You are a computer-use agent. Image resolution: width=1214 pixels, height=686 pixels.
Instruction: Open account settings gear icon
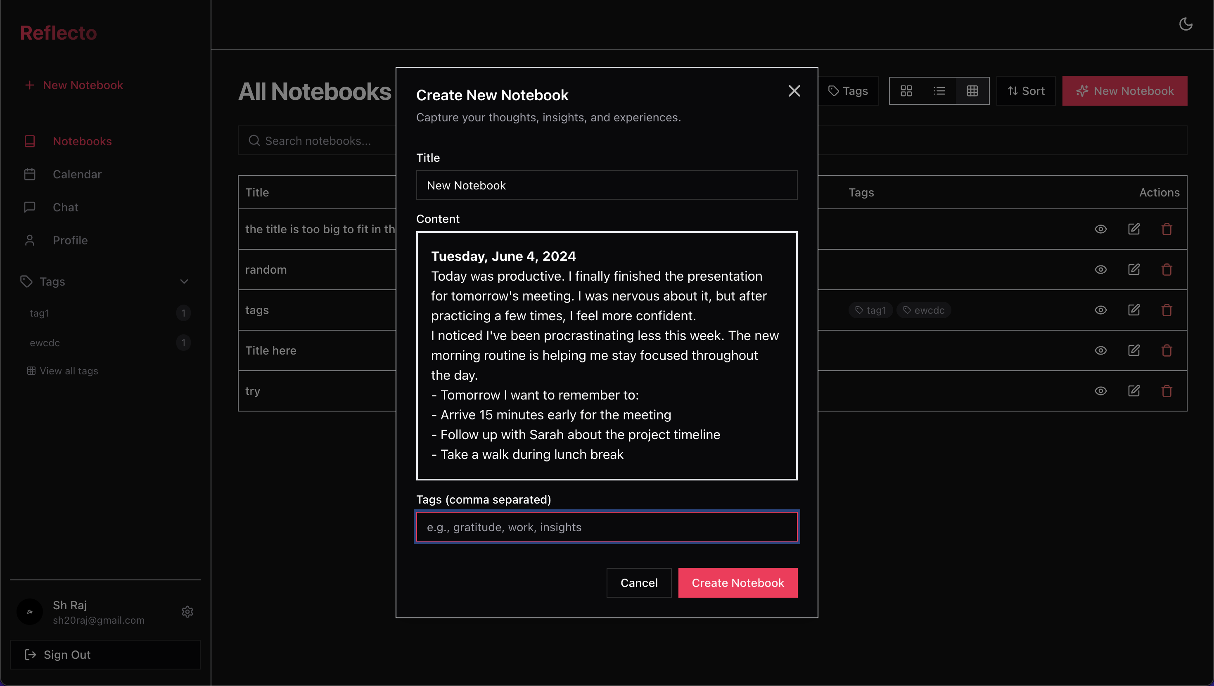[x=187, y=612]
